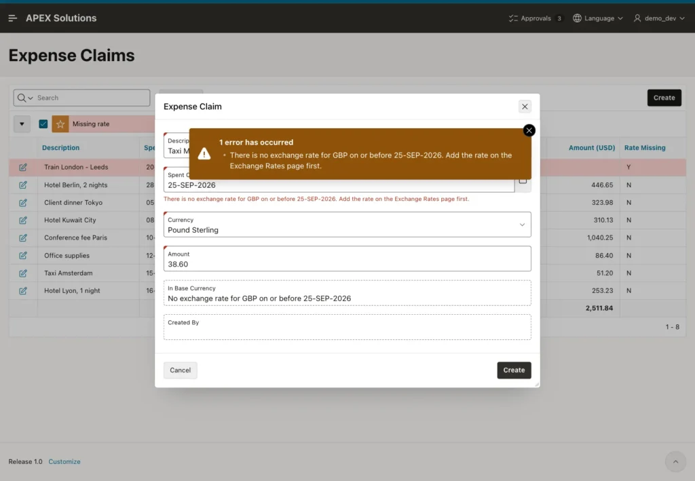This screenshot has width=695, height=481.
Task: Uncheck the Missing rate highlight checkbox
Action: (43, 124)
